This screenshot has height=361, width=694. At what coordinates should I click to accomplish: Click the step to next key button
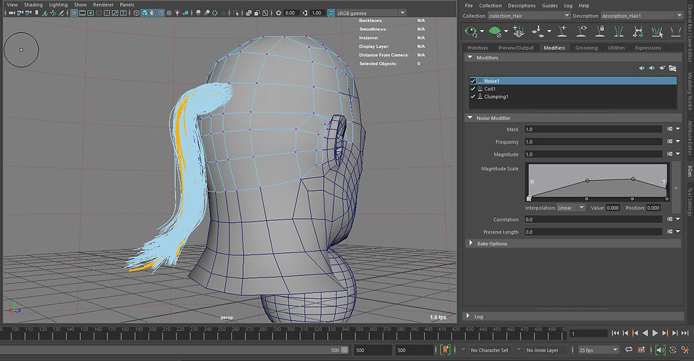[665, 332]
